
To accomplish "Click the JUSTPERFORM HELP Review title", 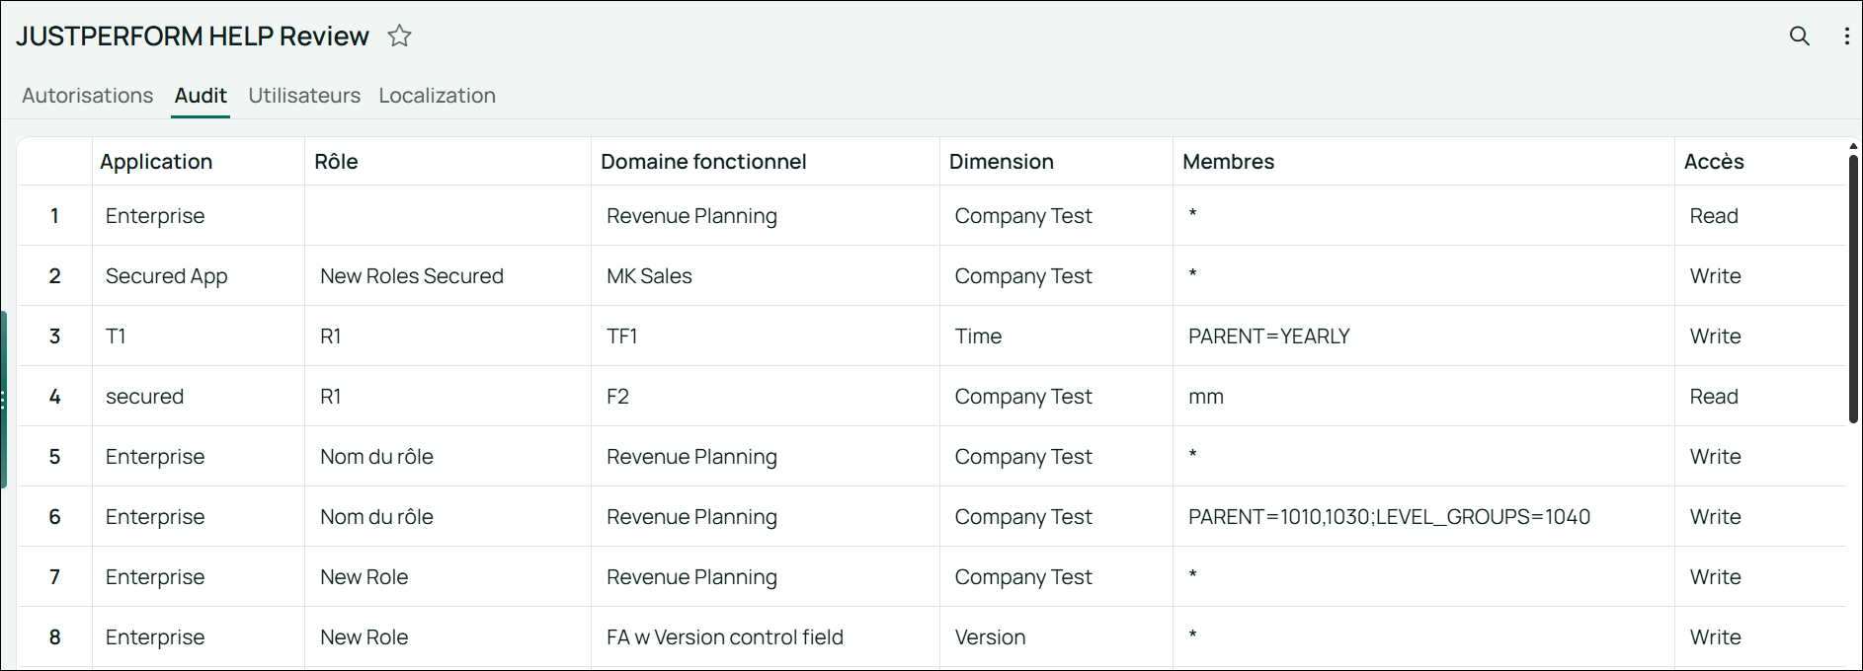I will pos(193,37).
